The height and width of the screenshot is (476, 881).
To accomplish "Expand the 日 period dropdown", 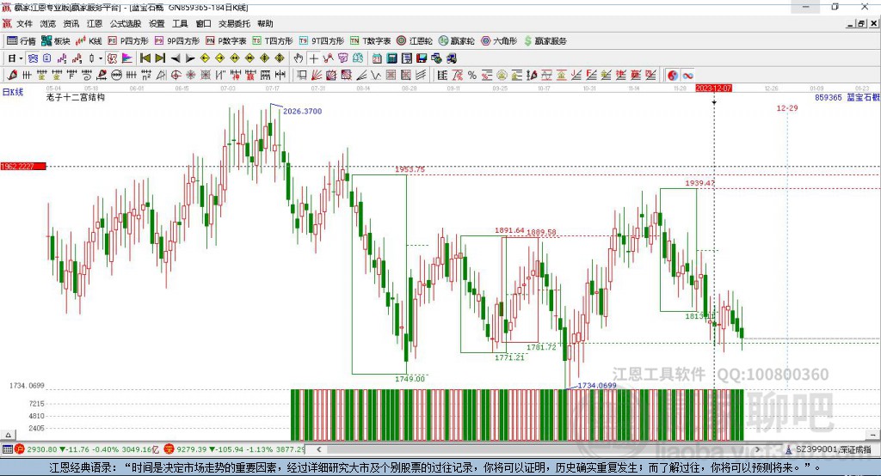I will pyautogui.click(x=21, y=58).
